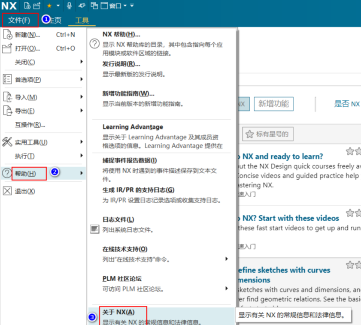Star the 'ready to learn' article
The image size is (361, 325).
click(350, 151)
